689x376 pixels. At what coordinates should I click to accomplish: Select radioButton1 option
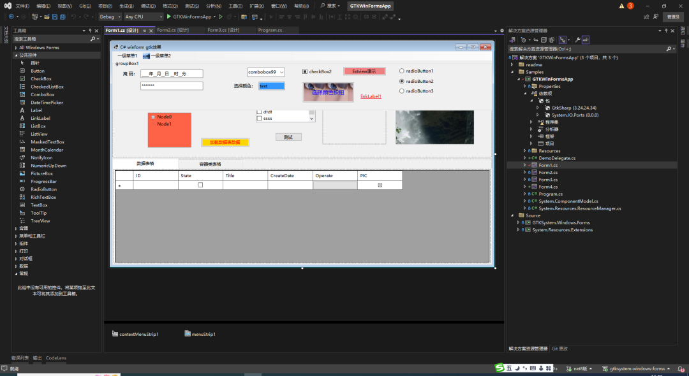tap(402, 71)
